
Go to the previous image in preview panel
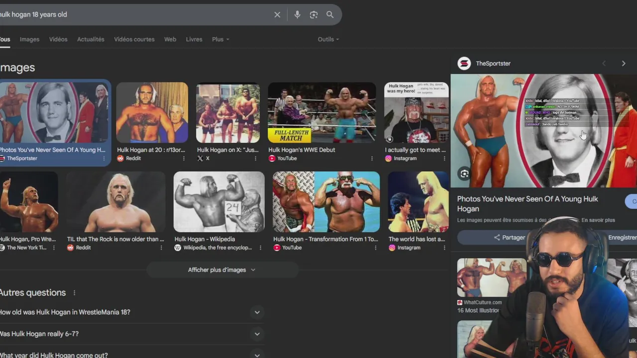[604, 64]
